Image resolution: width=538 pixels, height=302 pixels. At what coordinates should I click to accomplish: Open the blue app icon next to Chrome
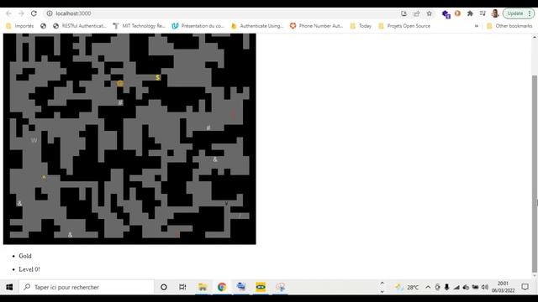point(241,287)
